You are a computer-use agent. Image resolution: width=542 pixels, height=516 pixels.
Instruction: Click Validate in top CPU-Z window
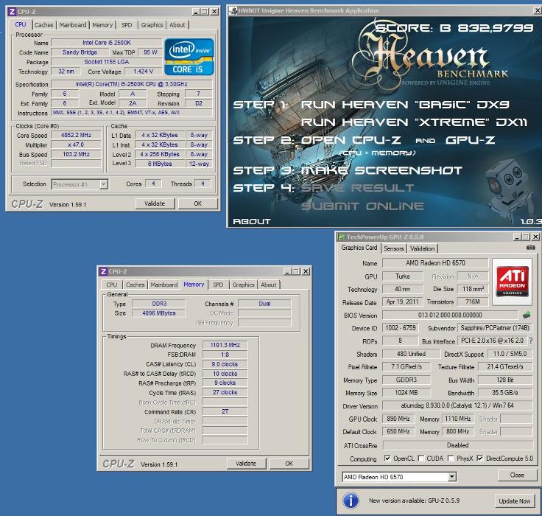coord(155,203)
